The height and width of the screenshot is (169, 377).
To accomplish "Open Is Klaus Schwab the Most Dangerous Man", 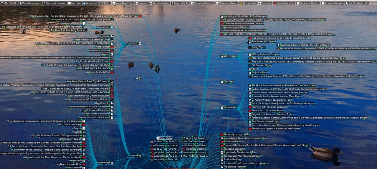I will (54, 157).
